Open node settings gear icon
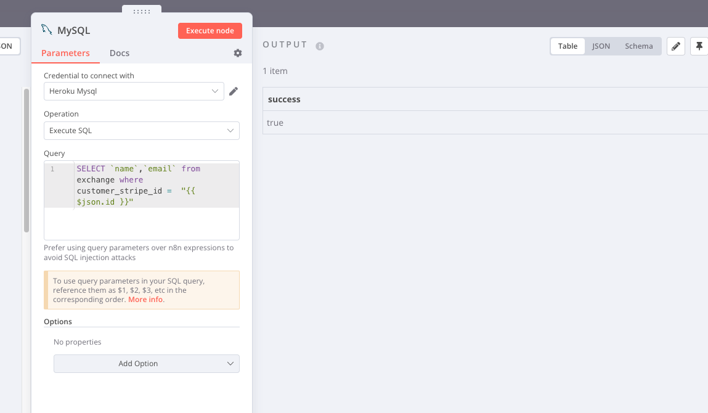Viewport: 708px width, 413px height. [x=237, y=53]
